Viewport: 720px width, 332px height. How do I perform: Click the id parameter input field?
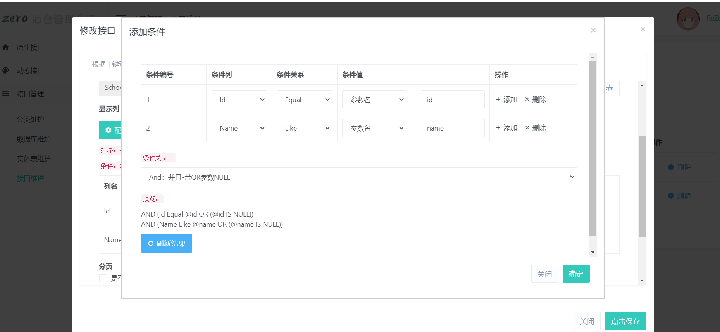[x=453, y=100]
